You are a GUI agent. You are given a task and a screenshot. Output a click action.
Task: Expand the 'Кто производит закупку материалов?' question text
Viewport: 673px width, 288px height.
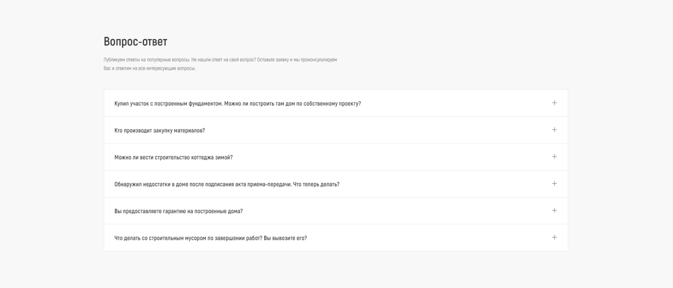[160, 130]
